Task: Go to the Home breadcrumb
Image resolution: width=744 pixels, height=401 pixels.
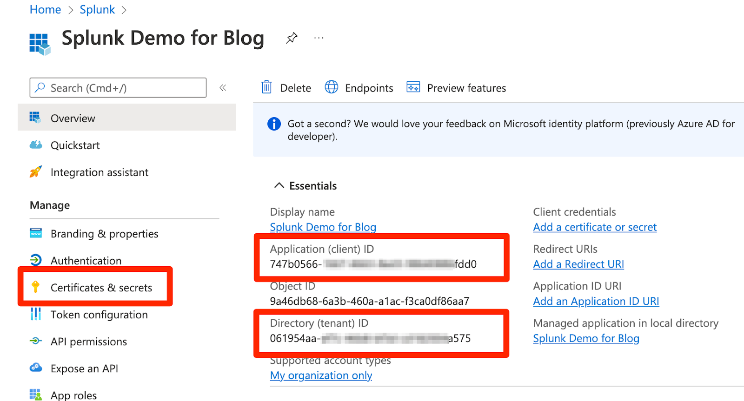Action: point(45,9)
